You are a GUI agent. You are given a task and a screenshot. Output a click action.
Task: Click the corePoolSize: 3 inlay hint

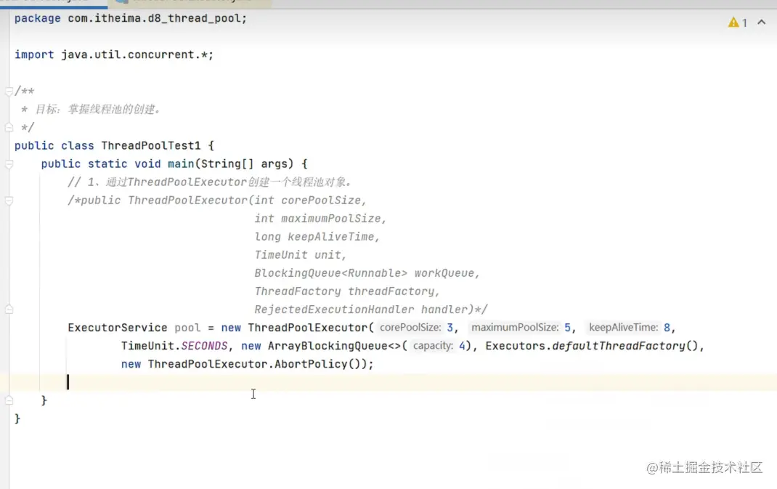(416, 328)
